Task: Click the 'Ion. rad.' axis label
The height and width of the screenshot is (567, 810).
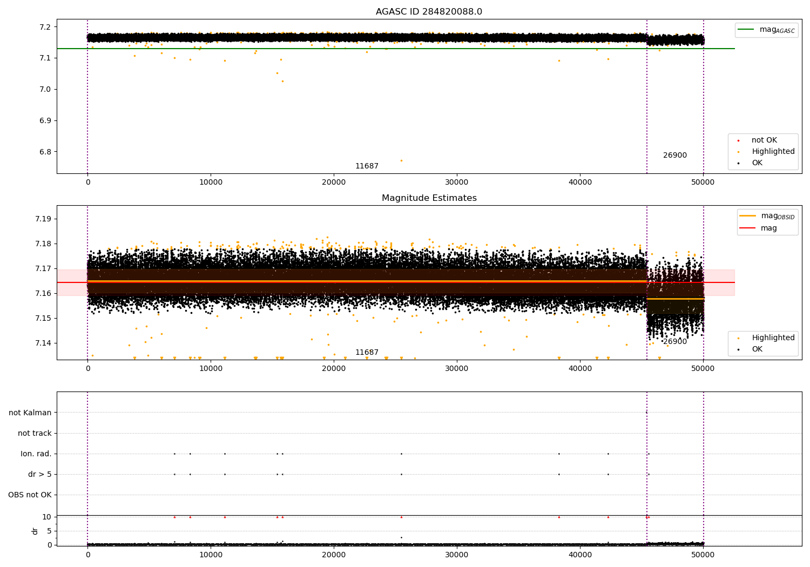Action: pyautogui.click(x=36, y=454)
